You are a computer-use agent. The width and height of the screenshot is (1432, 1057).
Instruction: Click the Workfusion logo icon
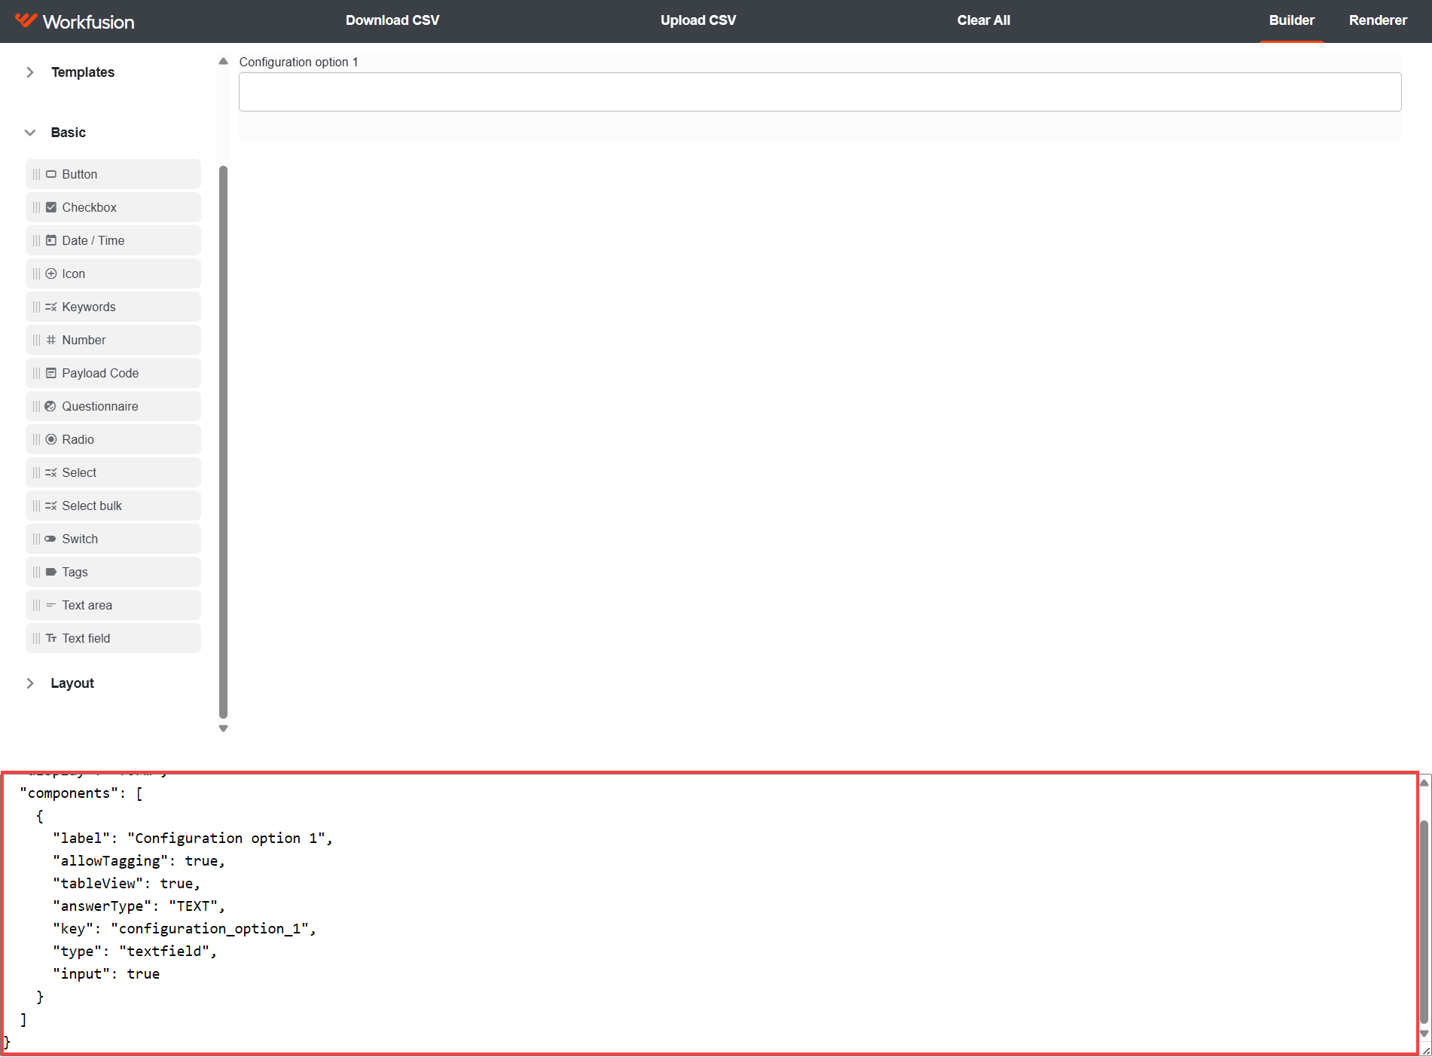(x=26, y=20)
